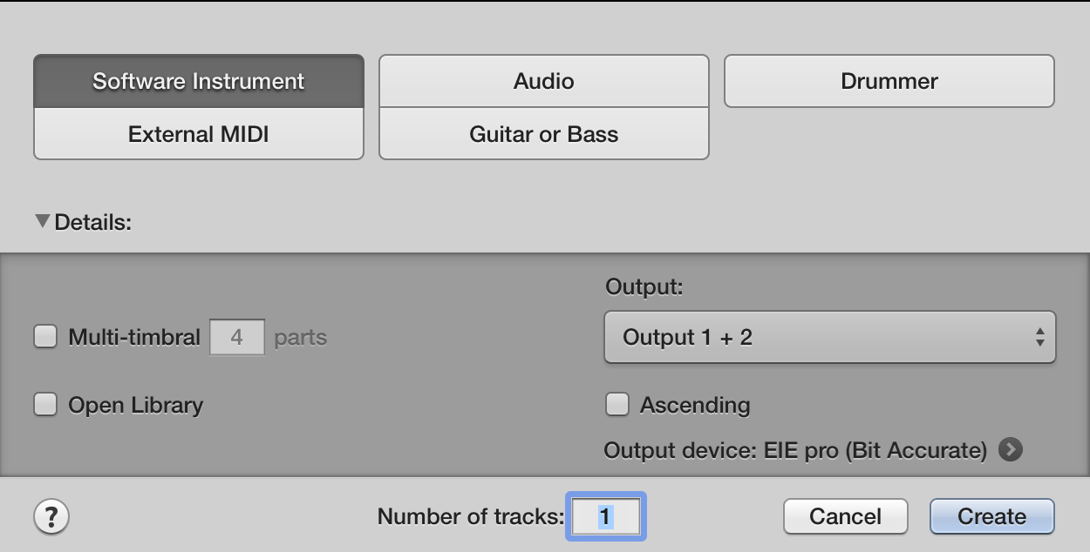Screen dimensions: 1090x552
Task: Turn on Ascending output assignment
Action: (617, 405)
